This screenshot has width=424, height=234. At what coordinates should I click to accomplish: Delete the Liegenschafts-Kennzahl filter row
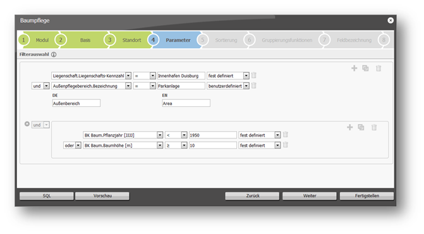(x=253, y=75)
